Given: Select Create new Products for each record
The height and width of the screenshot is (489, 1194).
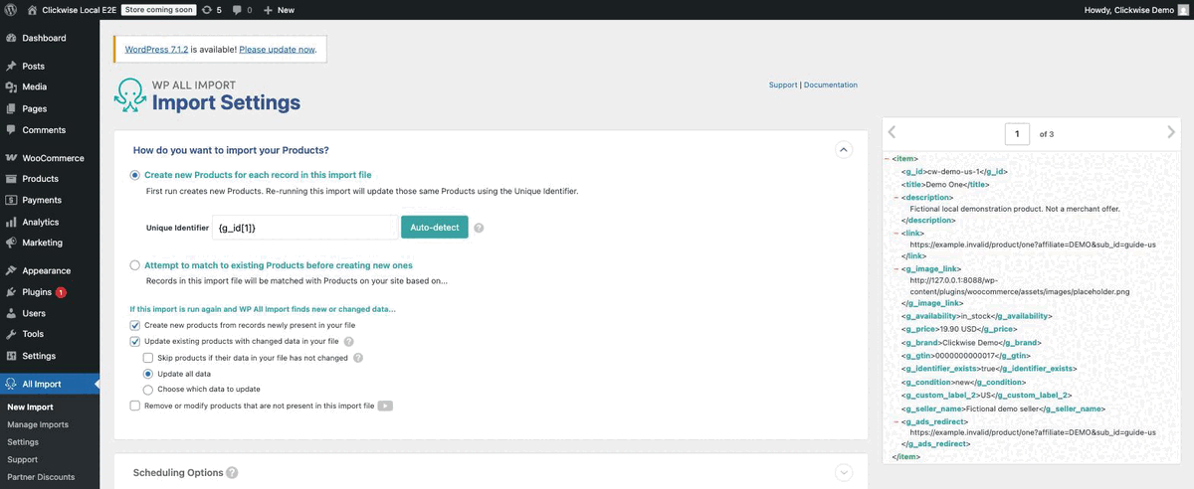Looking at the screenshot, I should pos(135,175).
